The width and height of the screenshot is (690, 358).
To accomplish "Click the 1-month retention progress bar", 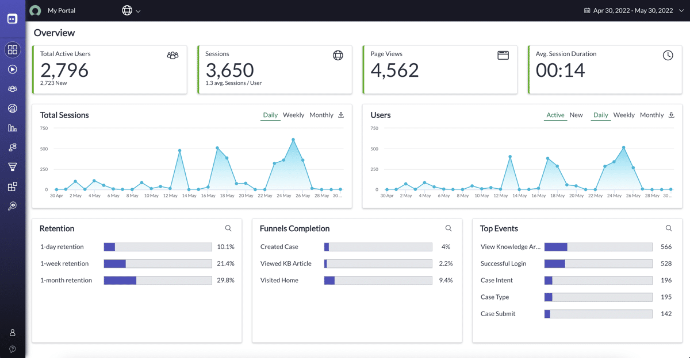I will click(158, 280).
